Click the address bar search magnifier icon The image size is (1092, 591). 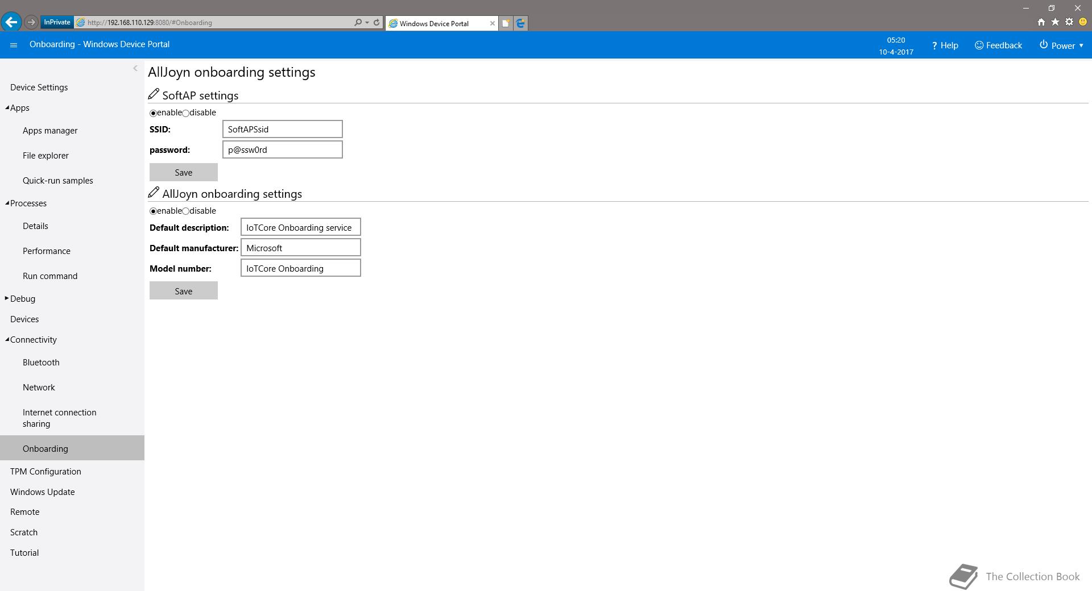tap(358, 22)
